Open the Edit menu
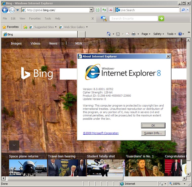192x187 pixels. click(13, 18)
